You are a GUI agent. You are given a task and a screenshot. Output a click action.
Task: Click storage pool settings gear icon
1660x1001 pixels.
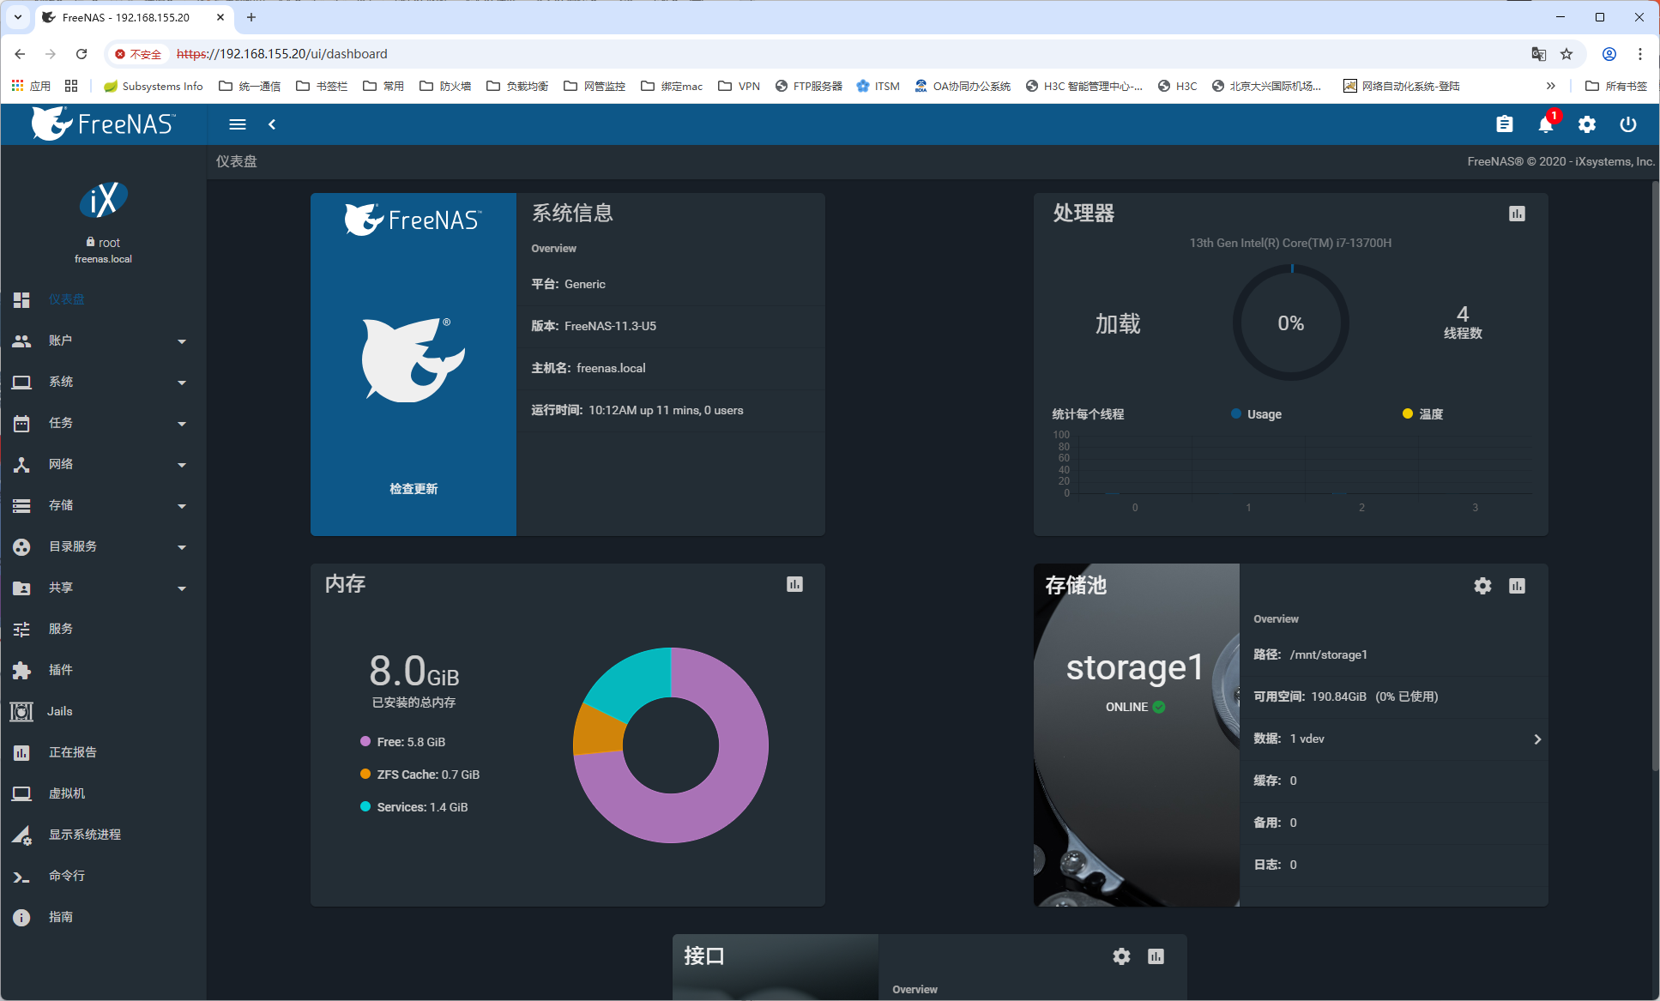(x=1482, y=586)
